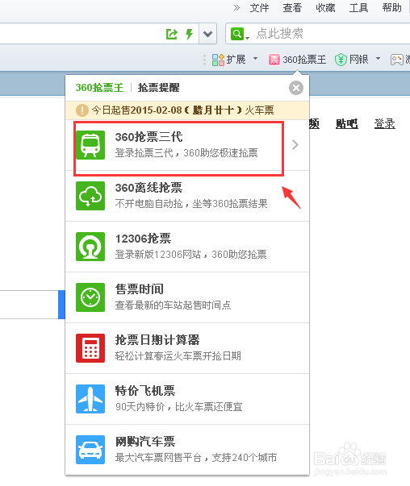Click the chevron beside 360抢票三代

[x=295, y=145]
